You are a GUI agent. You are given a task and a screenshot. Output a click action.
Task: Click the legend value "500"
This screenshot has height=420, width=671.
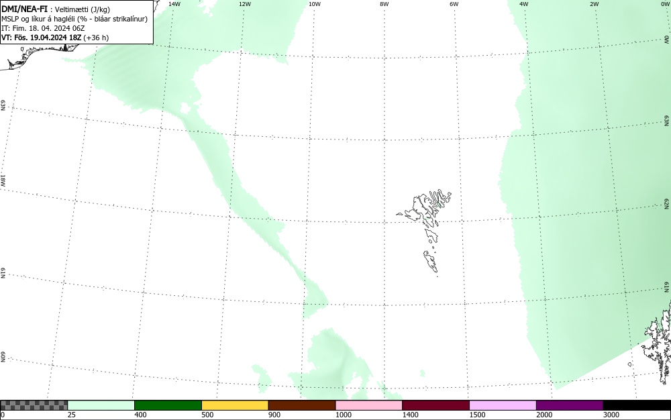[207, 415]
